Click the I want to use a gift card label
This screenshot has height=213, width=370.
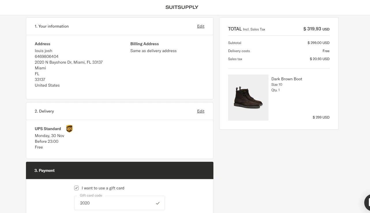coord(103,188)
